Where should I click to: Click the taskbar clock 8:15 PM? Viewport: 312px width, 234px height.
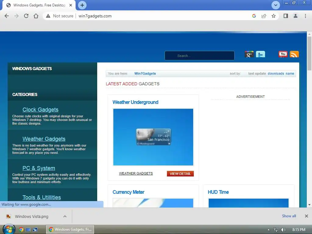tap(299, 230)
